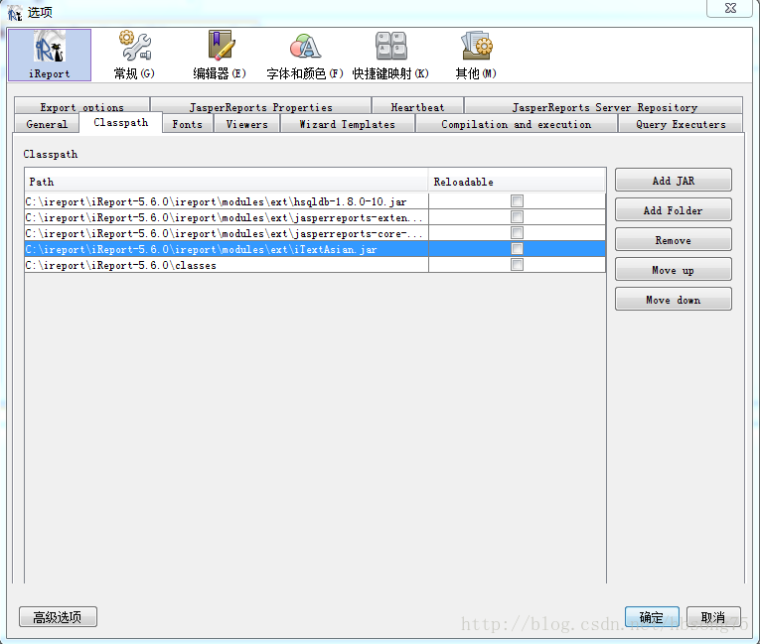
Task: Open 高级选项 advanced options
Action: (x=58, y=617)
